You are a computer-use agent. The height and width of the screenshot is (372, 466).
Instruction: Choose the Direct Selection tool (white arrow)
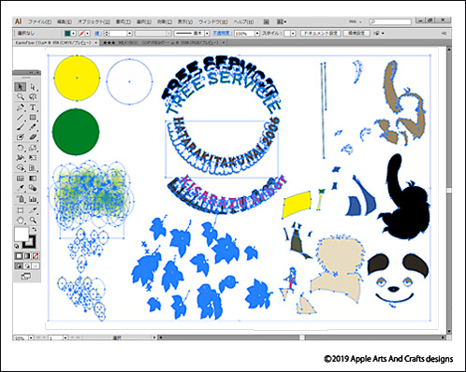[x=33, y=87]
